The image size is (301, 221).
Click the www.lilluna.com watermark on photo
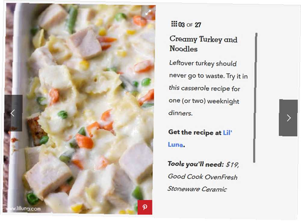(x=23, y=209)
